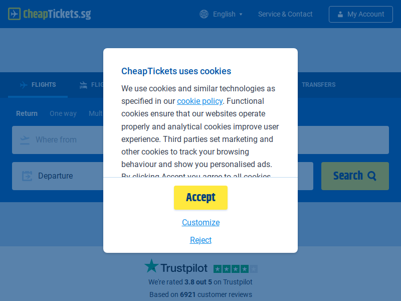This screenshot has width=401, height=301.
Task: Click the flight plus hotel bed icon
Action: (x=83, y=85)
